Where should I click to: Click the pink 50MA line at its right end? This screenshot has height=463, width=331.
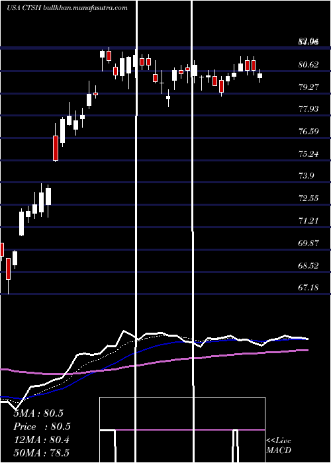pyautogui.click(x=307, y=350)
